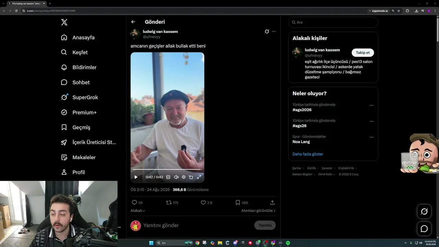Click the share icon under the post

pos(272,203)
